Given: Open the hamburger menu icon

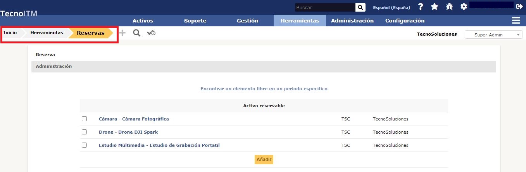Looking at the screenshot, I should (x=516, y=21).
